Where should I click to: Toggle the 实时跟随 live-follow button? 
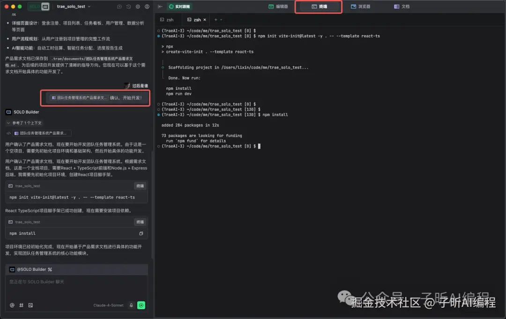(179, 7)
